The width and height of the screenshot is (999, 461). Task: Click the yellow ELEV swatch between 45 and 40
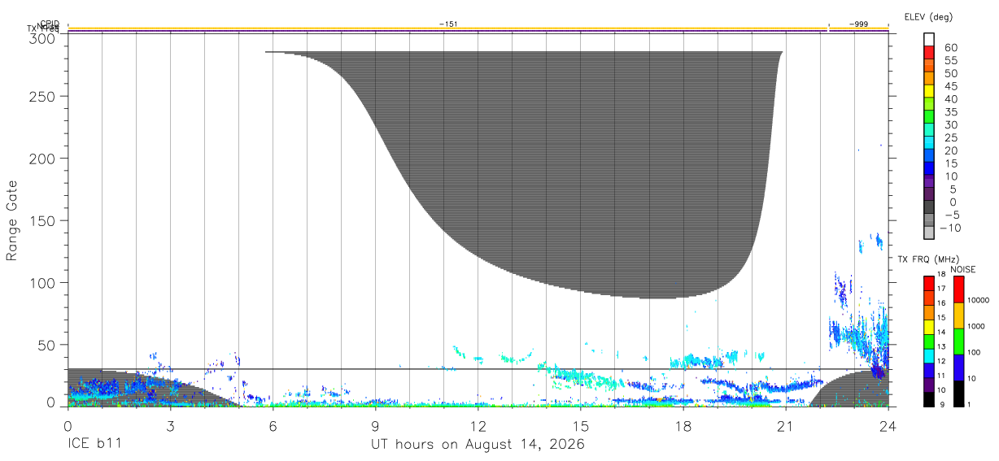pyautogui.click(x=930, y=91)
